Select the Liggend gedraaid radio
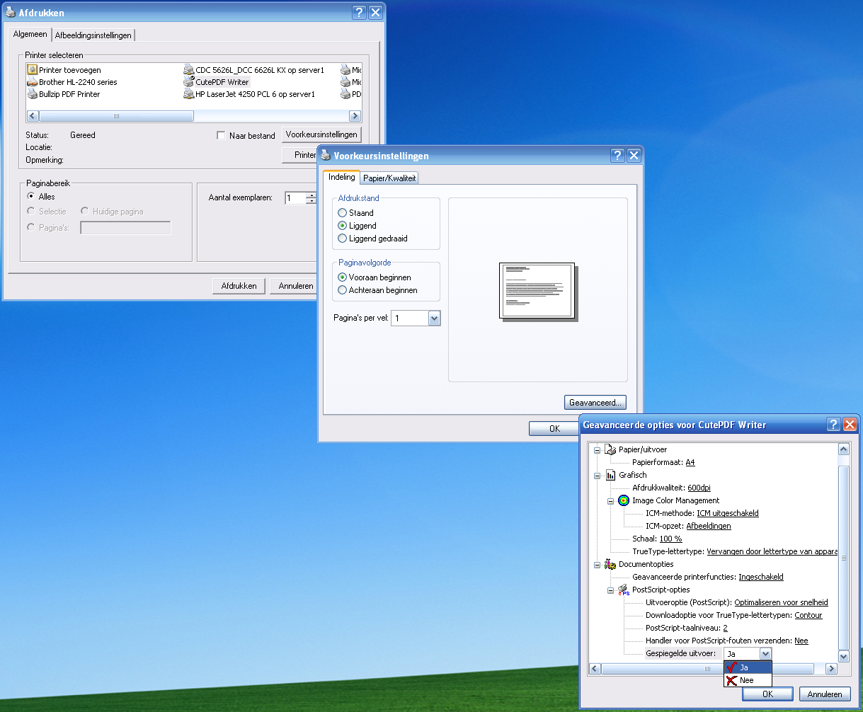This screenshot has width=863, height=712. coord(343,239)
